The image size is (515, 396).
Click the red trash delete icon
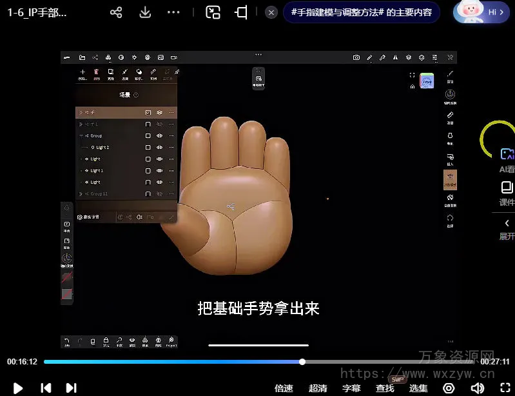(96, 72)
